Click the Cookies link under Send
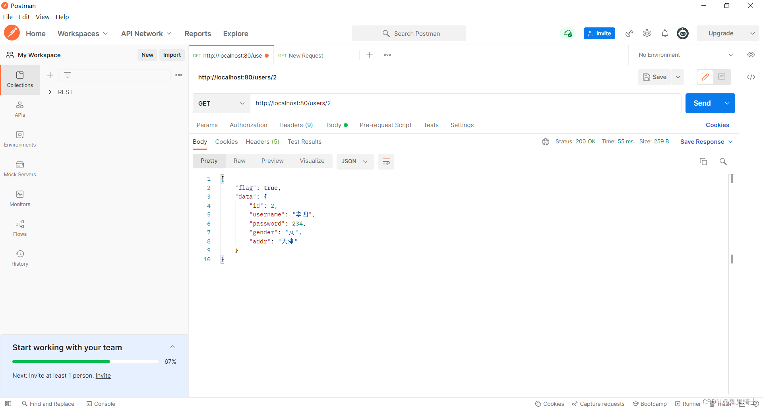 [717, 125]
